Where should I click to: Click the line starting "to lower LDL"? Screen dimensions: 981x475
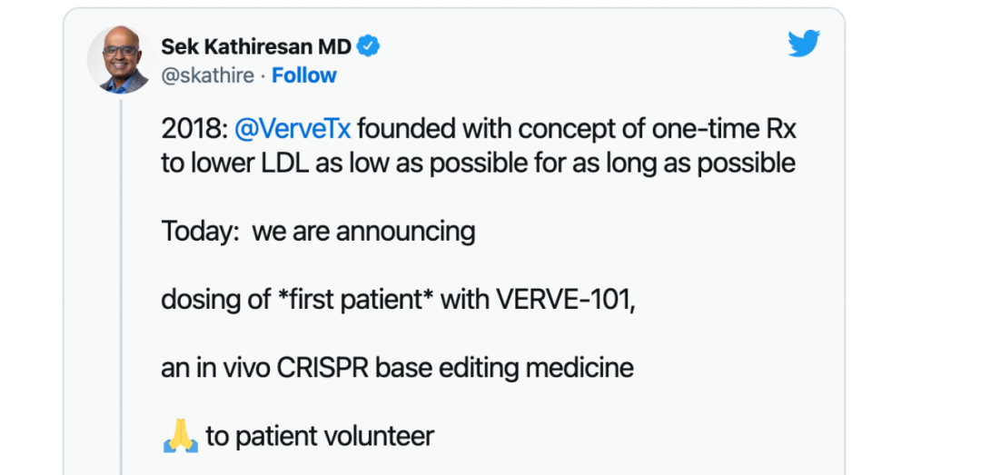478,163
